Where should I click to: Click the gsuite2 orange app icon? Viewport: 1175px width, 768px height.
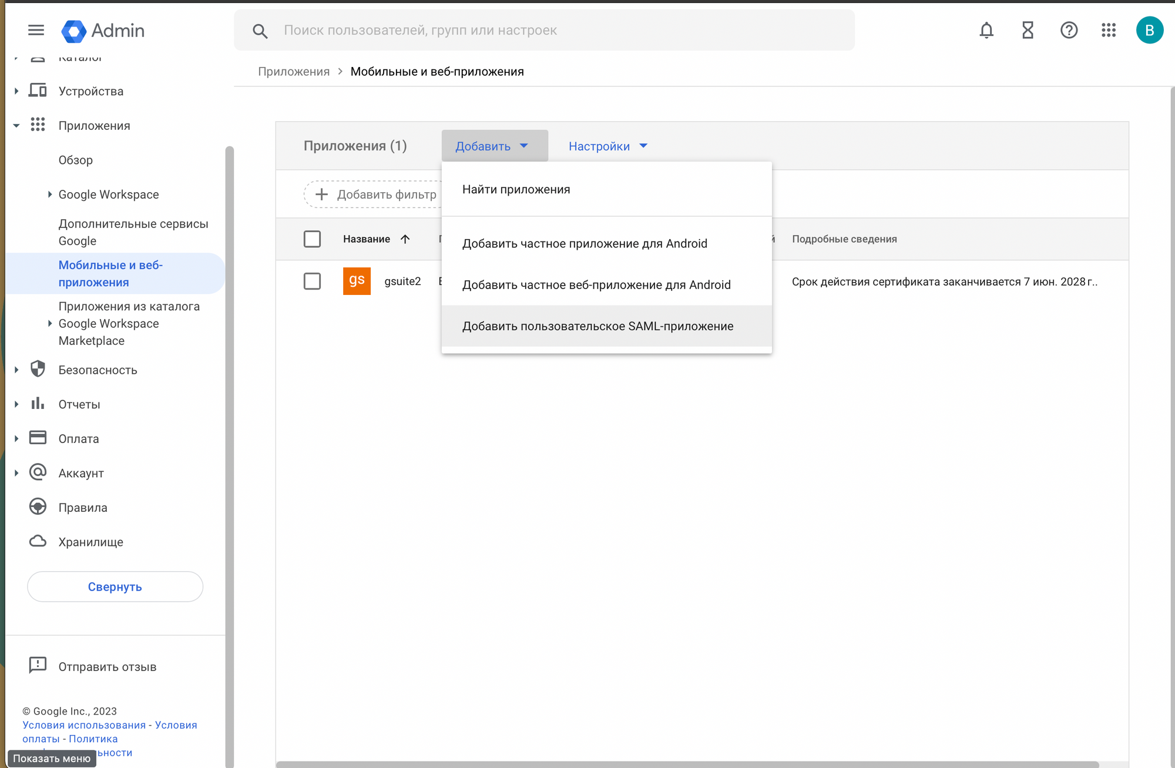[x=357, y=281]
